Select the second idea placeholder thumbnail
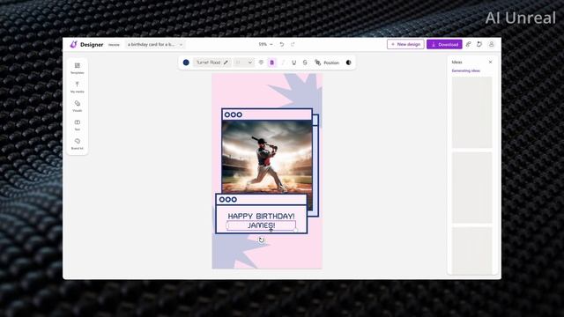 [x=472, y=188]
